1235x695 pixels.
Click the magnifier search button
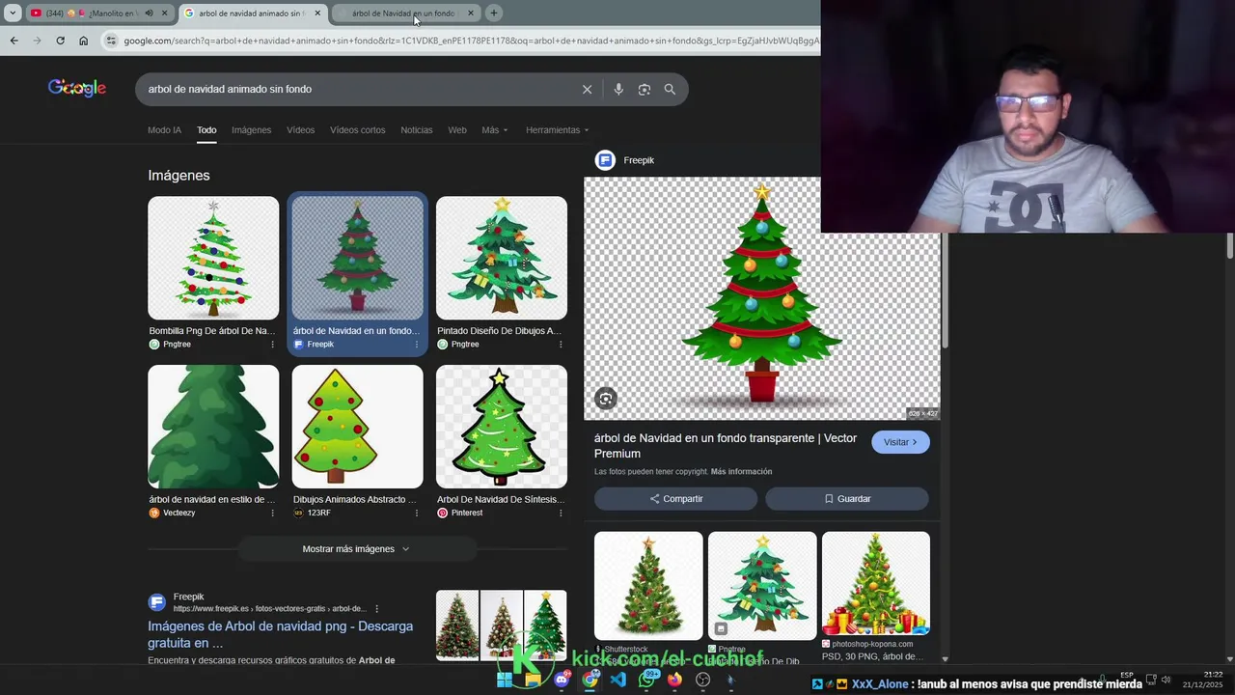point(670,89)
